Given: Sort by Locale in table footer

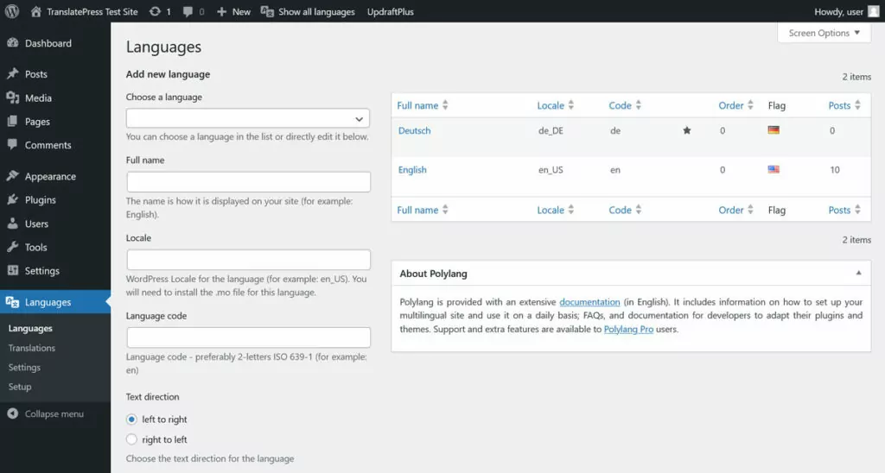Looking at the screenshot, I should [556, 210].
